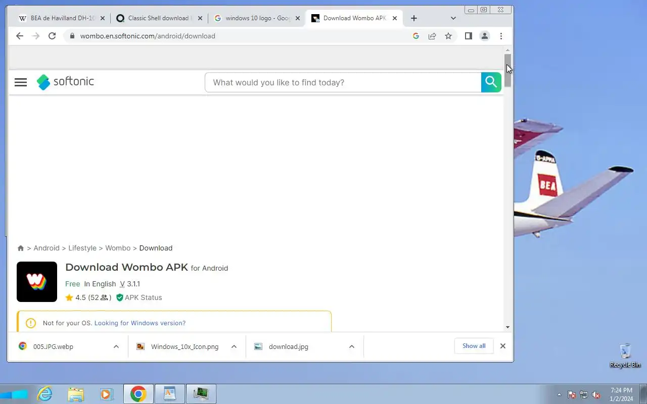Screen dimensions: 647x404
Task: Click the taskbar clock showing 7:24 PM
Action: point(621,394)
